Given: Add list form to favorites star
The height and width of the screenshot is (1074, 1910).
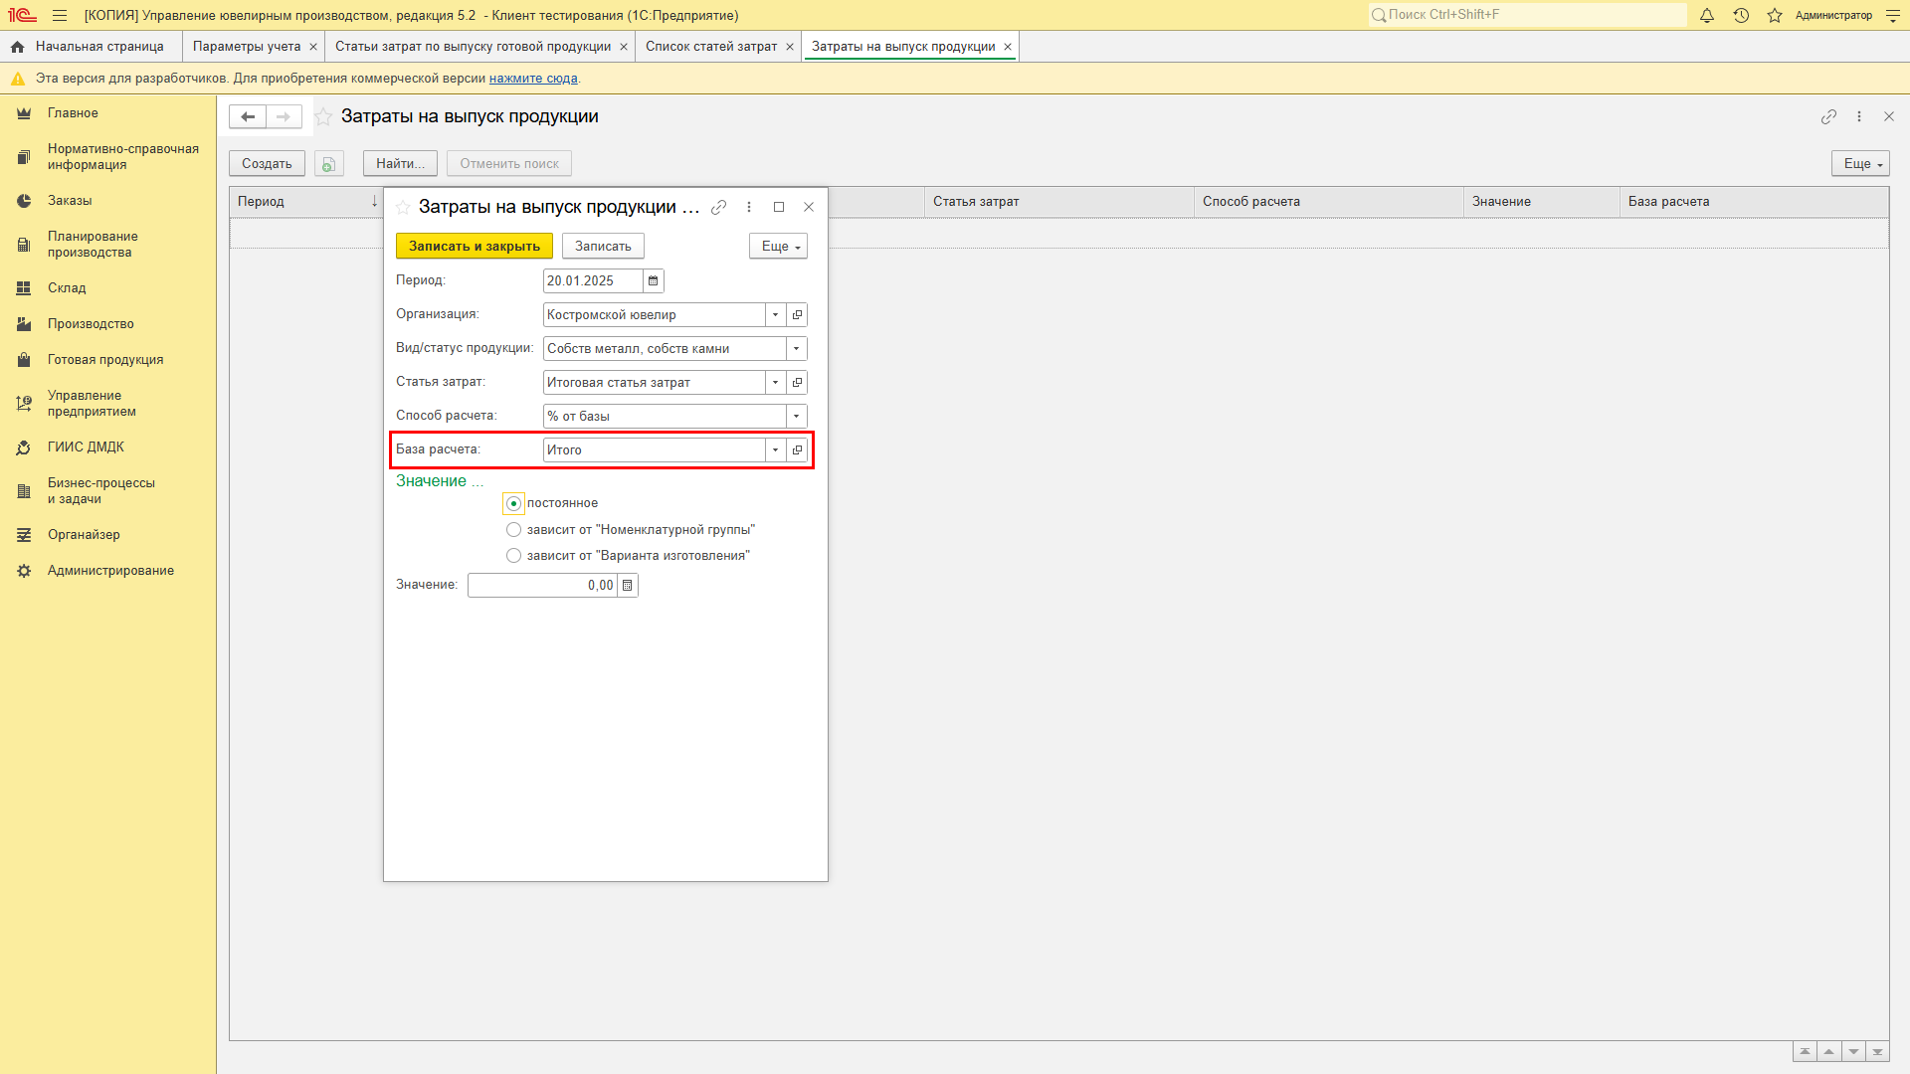Looking at the screenshot, I should point(323,116).
